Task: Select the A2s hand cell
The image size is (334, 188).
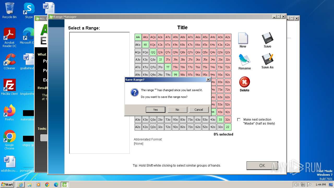Action: [x=228, y=37]
